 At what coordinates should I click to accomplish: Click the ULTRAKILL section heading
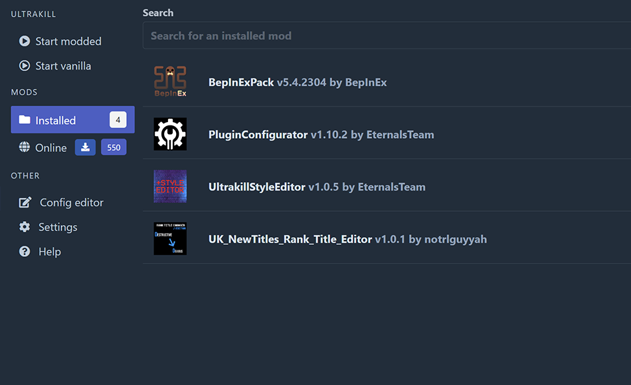pos(33,14)
